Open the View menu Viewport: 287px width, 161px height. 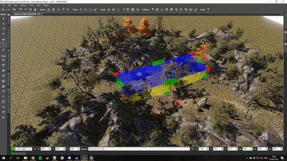pos(15,5)
